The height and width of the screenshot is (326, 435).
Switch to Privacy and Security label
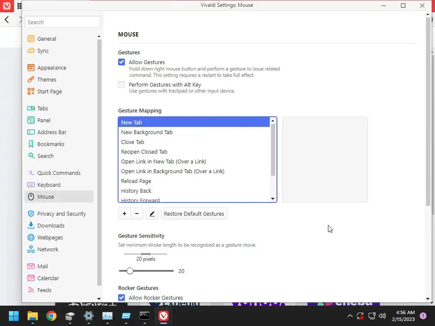[62, 214]
